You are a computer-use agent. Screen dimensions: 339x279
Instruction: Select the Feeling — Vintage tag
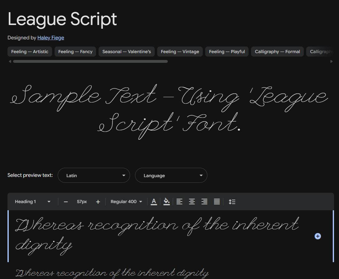180,52
